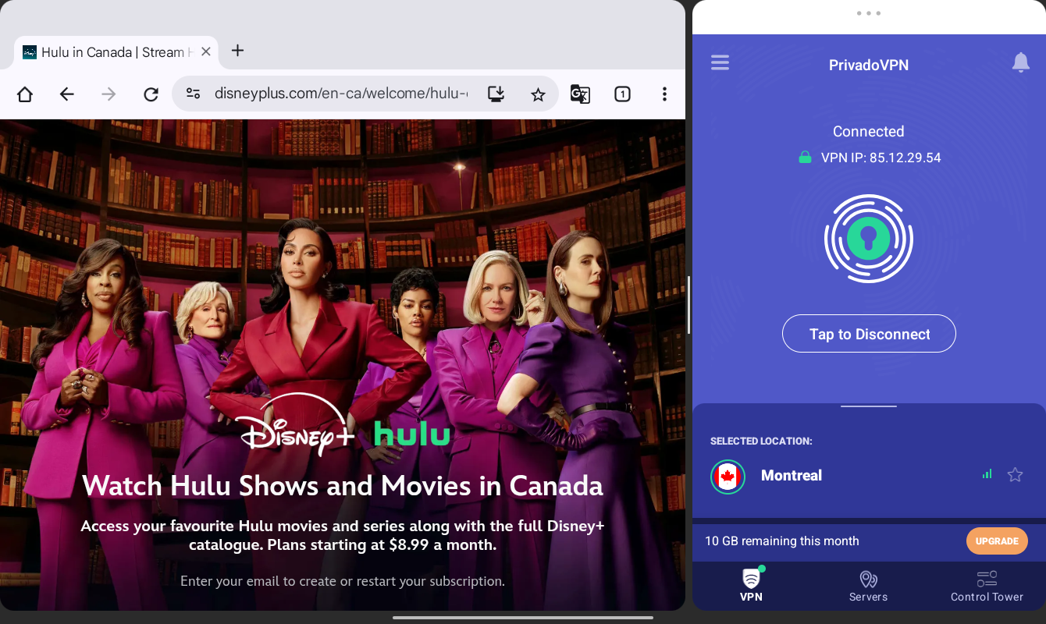Tap the bottom navigation gesture bar

pyautogui.click(x=523, y=618)
